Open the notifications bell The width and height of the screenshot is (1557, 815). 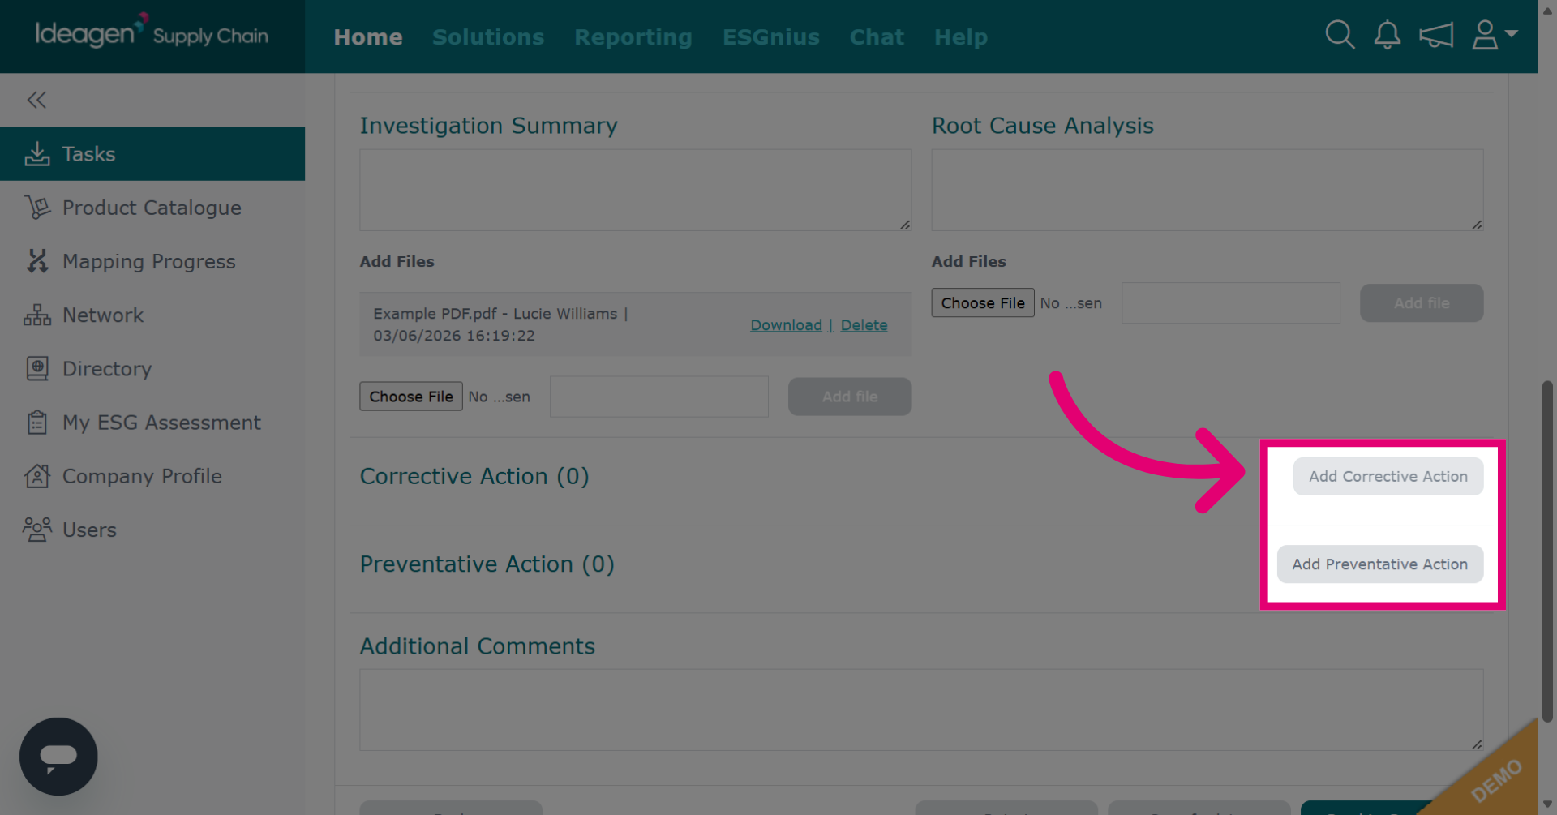click(x=1388, y=35)
